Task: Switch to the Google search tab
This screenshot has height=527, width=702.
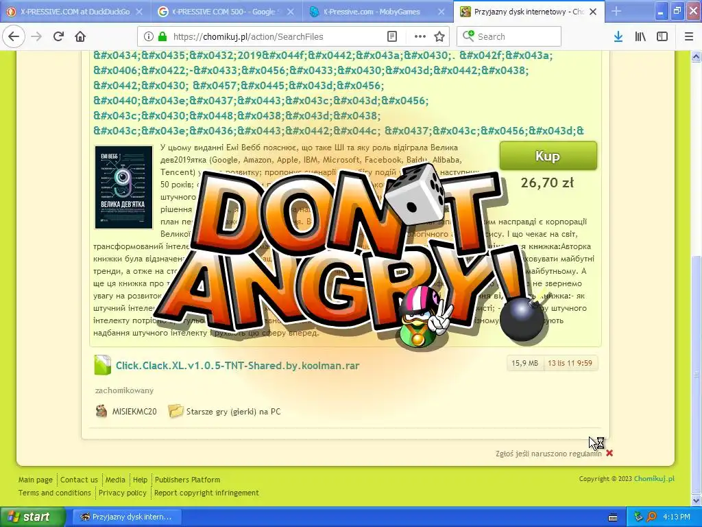Action: tap(226, 12)
